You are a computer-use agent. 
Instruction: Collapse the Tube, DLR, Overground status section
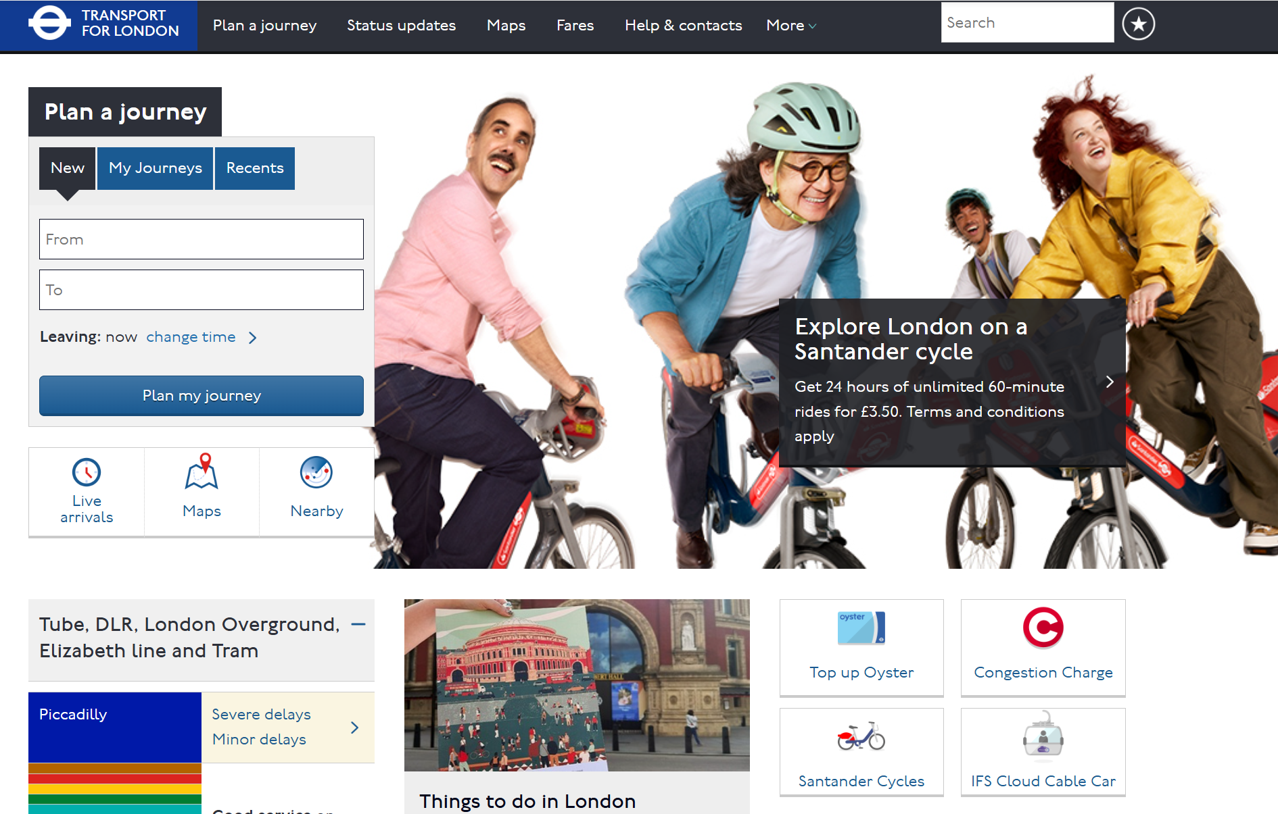pos(358,625)
